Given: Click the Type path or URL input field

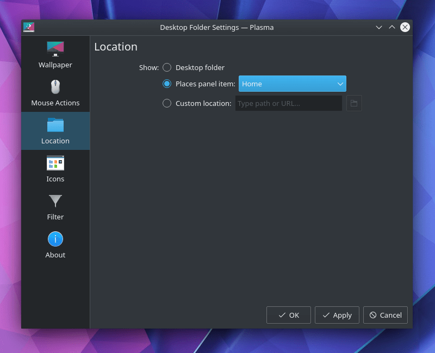Looking at the screenshot, I should [x=288, y=103].
